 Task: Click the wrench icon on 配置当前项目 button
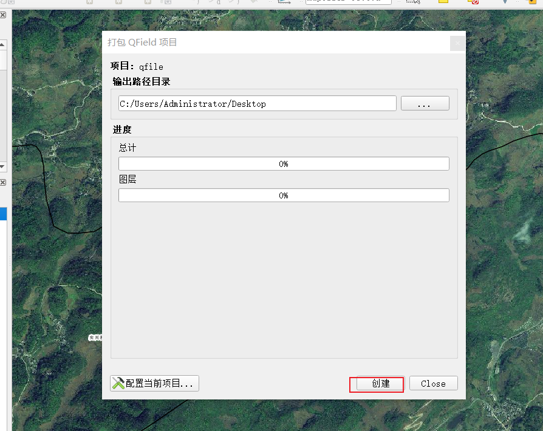(118, 382)
